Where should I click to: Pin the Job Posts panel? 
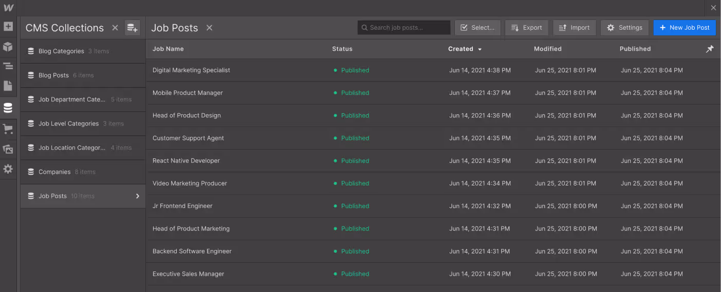[x=710, y=49]
